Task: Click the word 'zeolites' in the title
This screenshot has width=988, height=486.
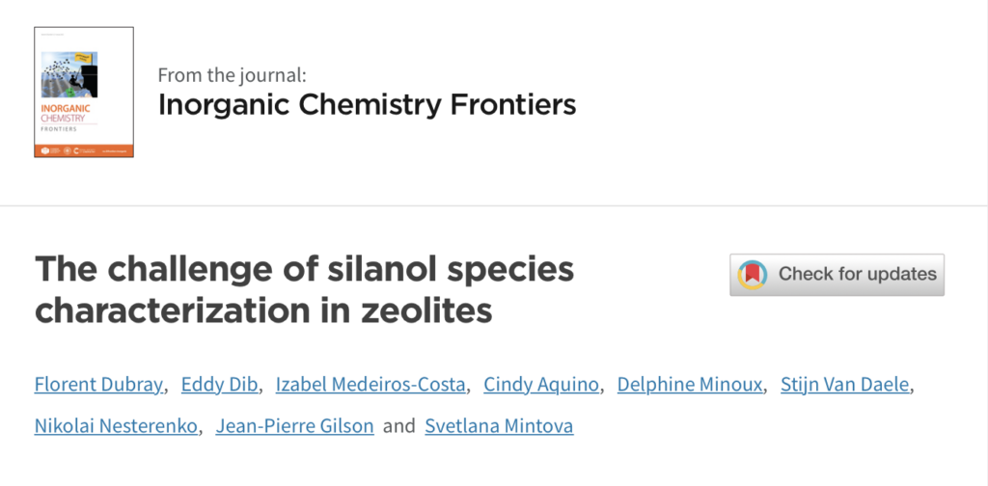Action: 421,311
